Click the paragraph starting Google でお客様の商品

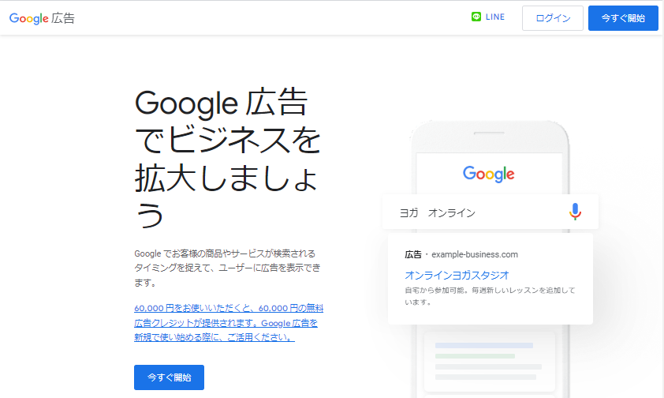pyautogui.click(x=227, y=268)
